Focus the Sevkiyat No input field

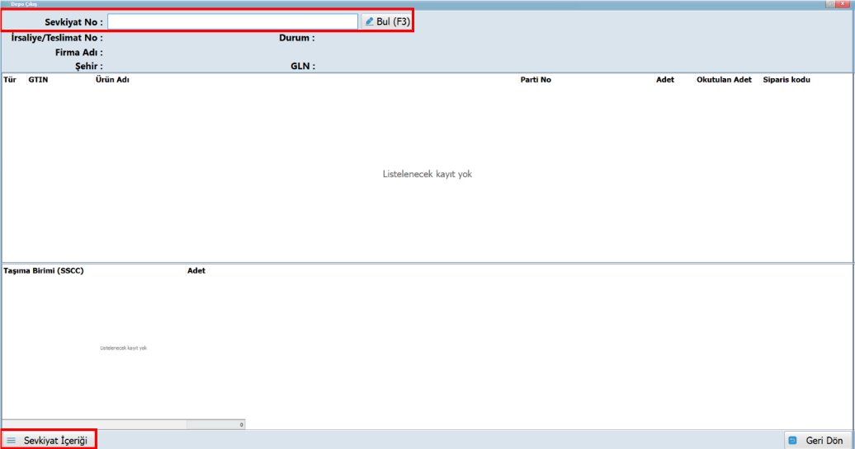point(233,21)
